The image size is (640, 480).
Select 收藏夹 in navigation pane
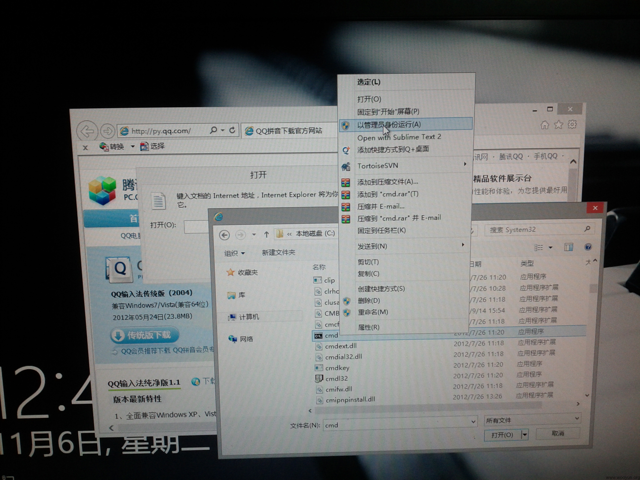pyautogui.click(x=242, y=272)
